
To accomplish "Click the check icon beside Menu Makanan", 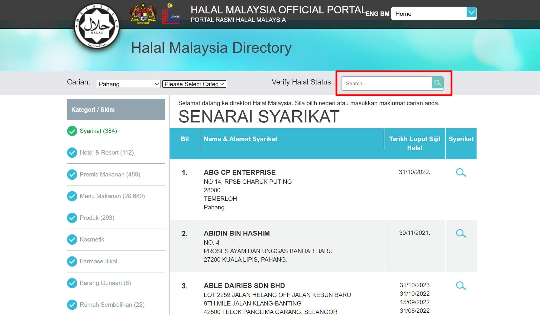I will [x=72, y=196].
